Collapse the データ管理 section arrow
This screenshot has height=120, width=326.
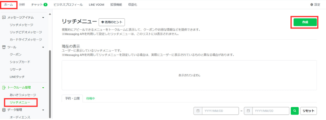[x=43, y=110]
